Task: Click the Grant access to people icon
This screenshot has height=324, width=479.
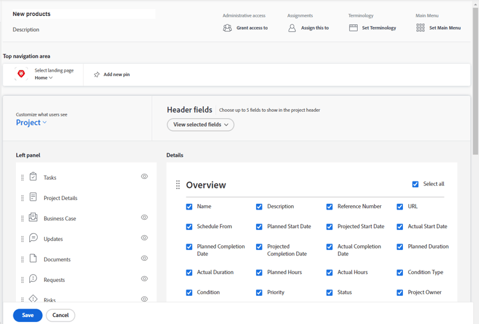Action: coord(227,28)
